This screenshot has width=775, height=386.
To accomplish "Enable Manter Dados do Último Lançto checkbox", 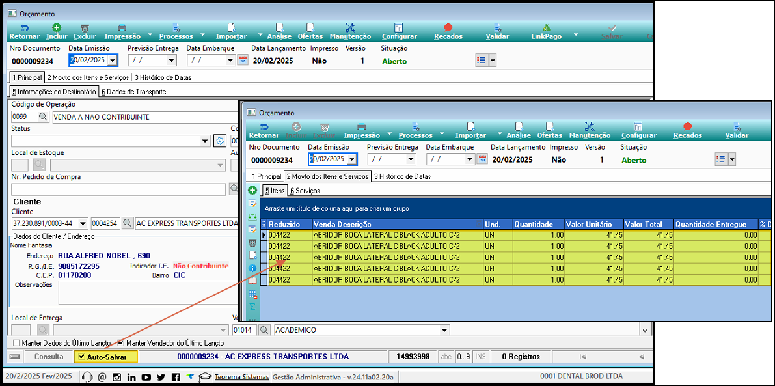I will [x=16, y=343].
